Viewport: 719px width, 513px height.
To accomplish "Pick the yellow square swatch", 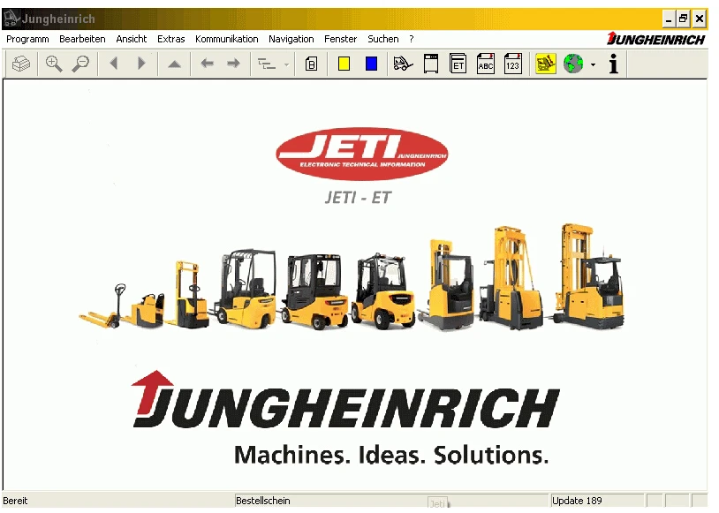I will click(x=344, y=64).
